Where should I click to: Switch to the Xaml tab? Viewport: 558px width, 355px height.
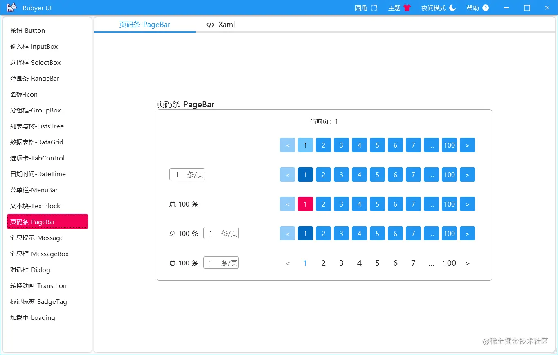coord(226,24)
